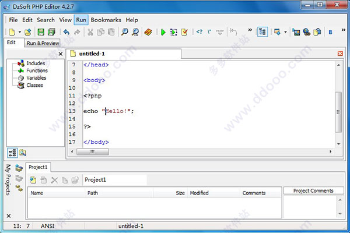Click the bookmark toolbar icon
The width and height of the screenshot is (350, 233).
[x=277, y=32]
